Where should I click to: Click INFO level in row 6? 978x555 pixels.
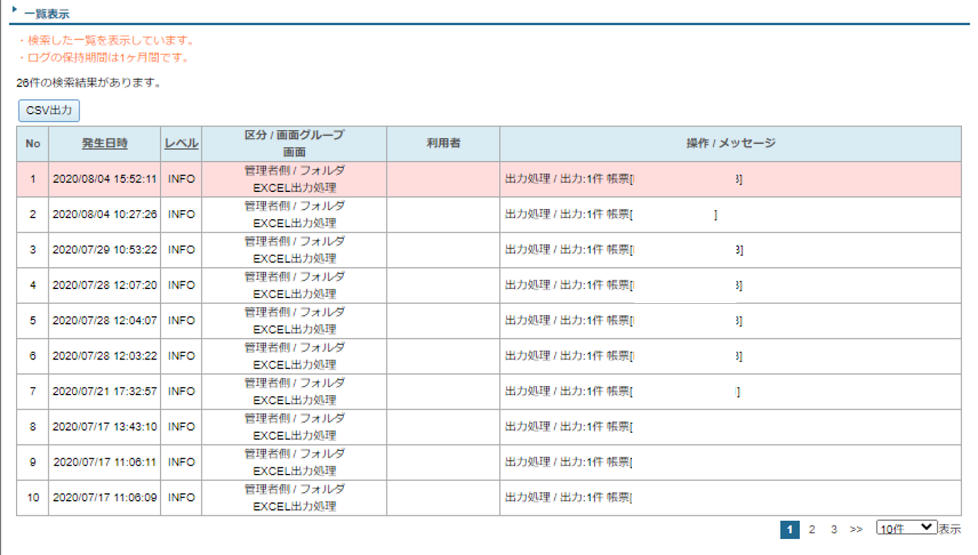coord(181,356)
